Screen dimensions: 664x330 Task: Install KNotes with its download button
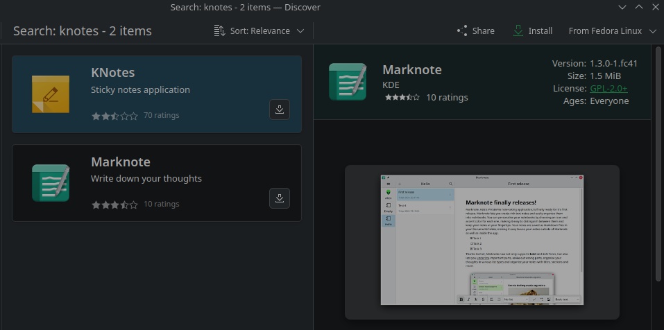pos(280,110)
